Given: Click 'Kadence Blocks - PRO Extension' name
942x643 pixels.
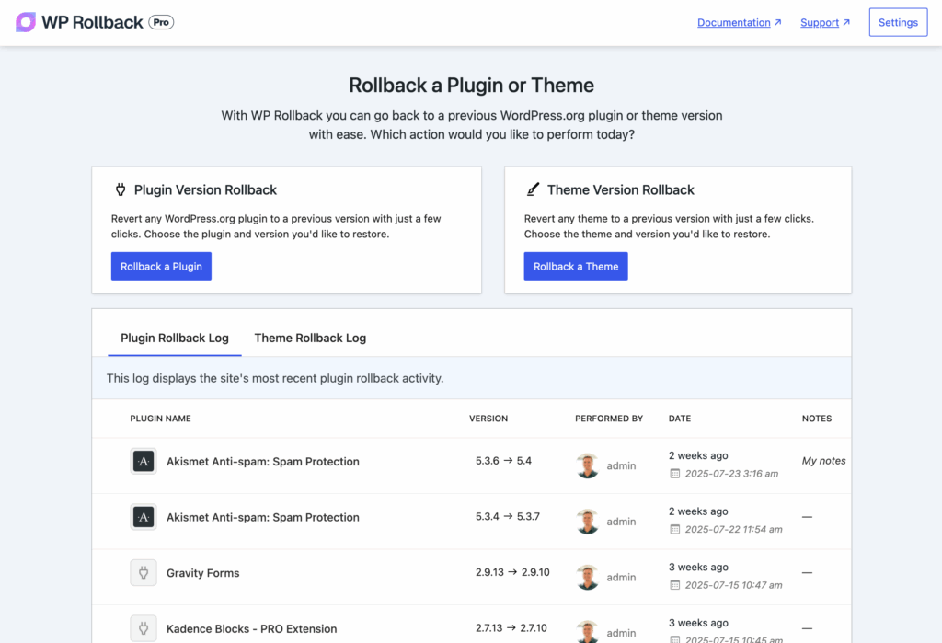Looking at the screenshot, I should 252,629.
